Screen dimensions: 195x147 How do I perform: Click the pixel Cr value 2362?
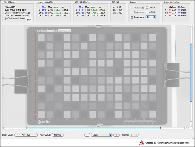(120, 13)
